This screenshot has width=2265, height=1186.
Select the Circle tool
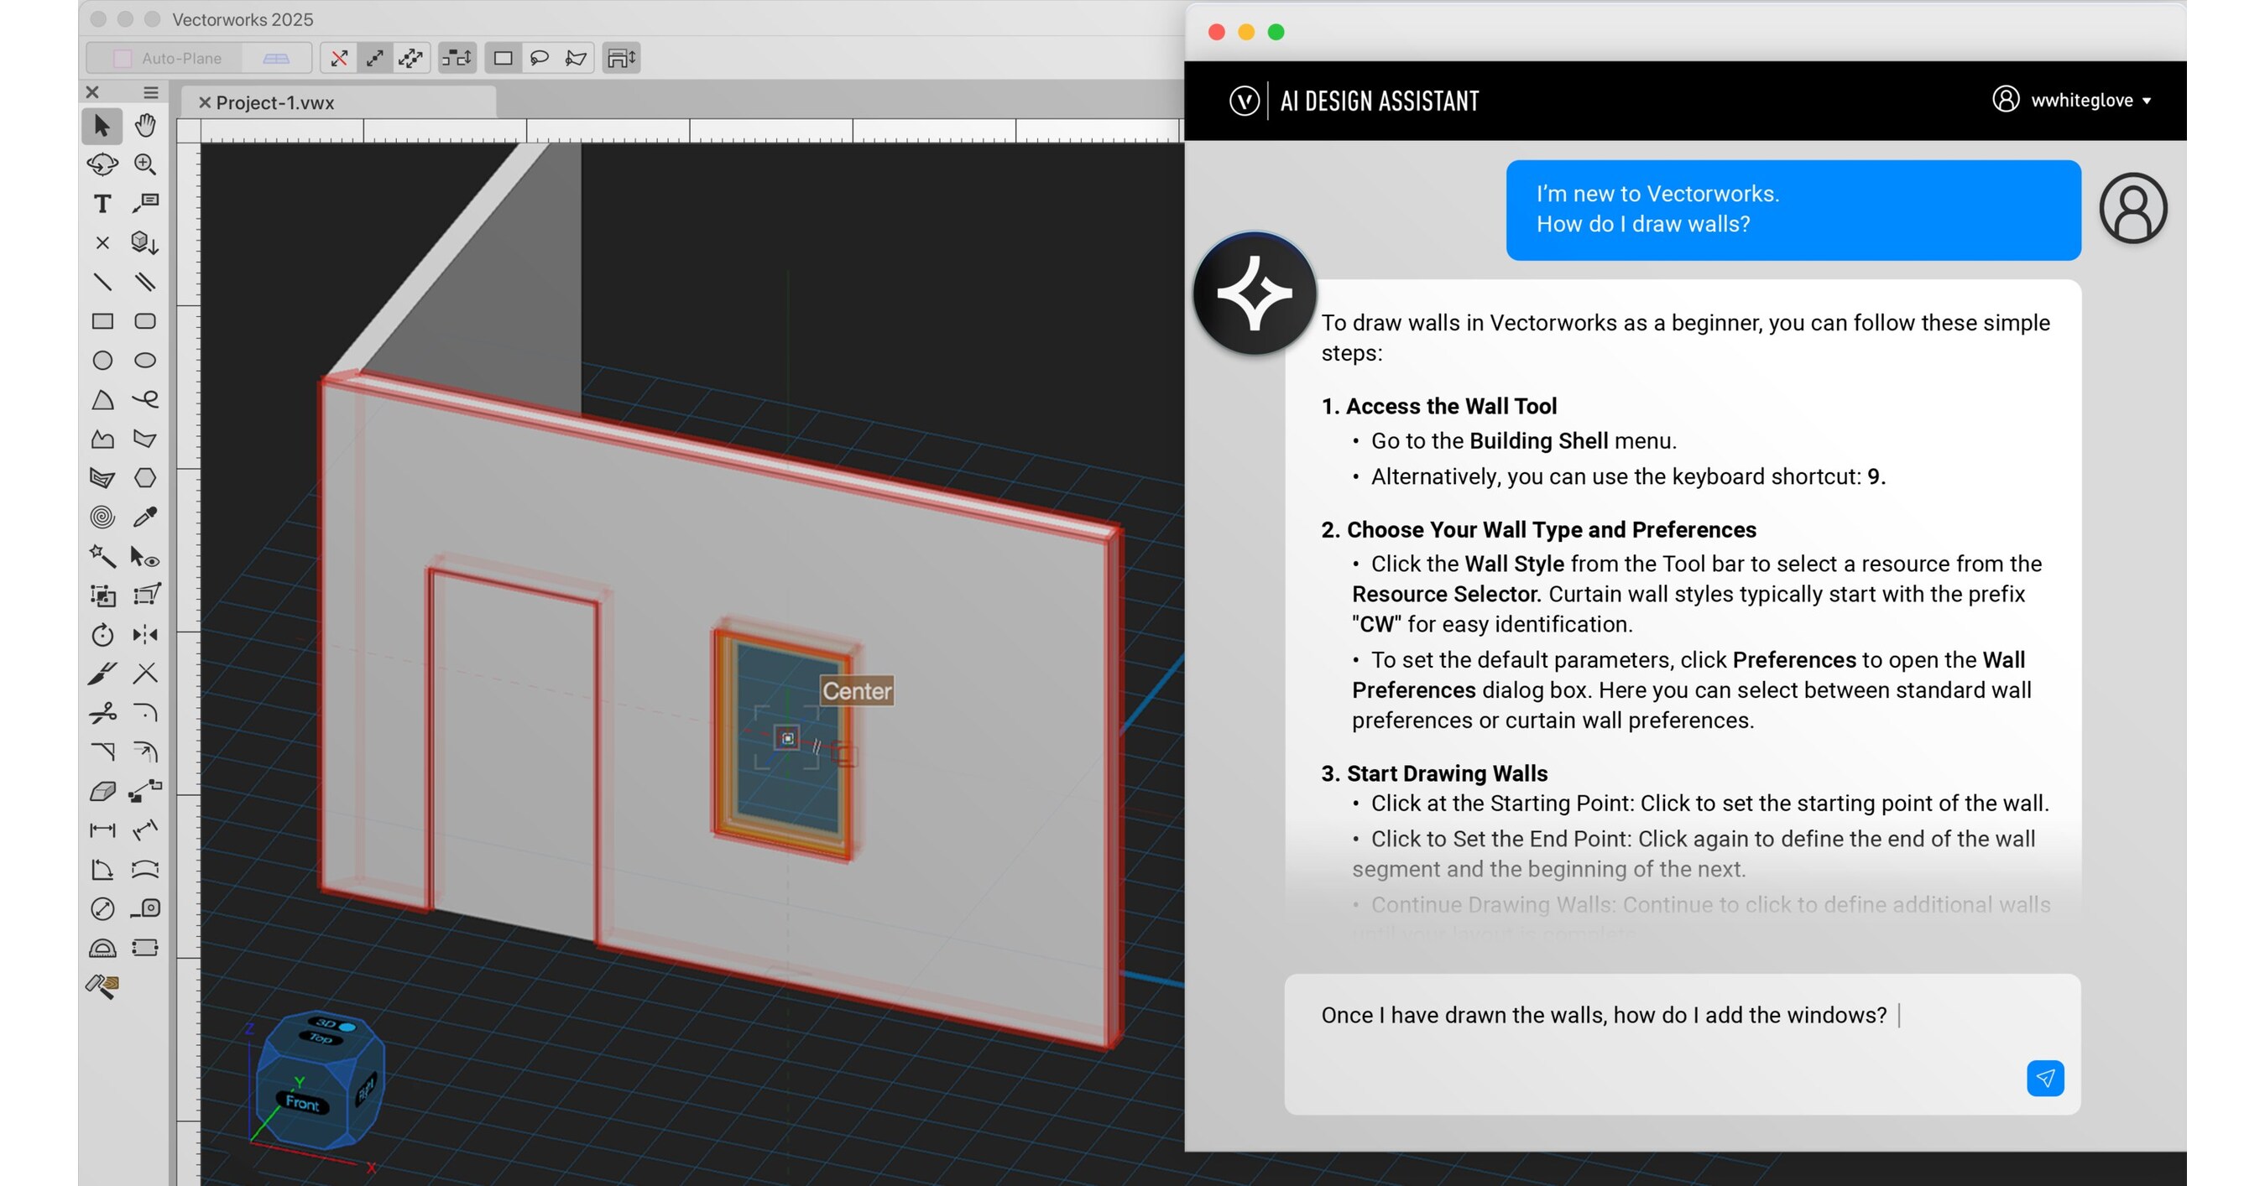102,361
